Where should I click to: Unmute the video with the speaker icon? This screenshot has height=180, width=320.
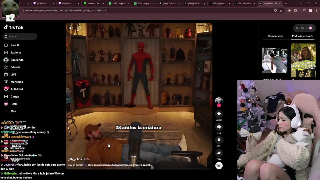tap(71, 28)
